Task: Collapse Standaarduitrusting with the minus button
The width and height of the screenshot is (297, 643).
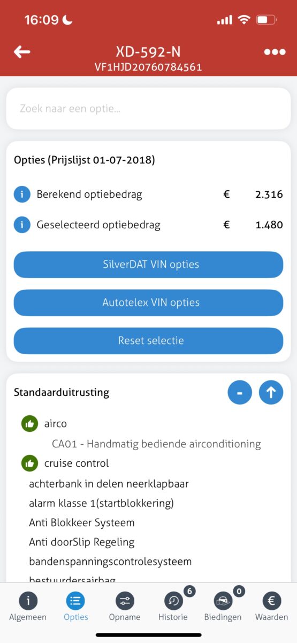Action: (x=240, y=392)
